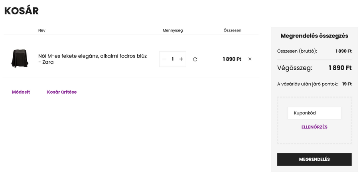Focus the Kuponkód input field
The width and height of the screenshot is (359, 173).
click(314, 113)
